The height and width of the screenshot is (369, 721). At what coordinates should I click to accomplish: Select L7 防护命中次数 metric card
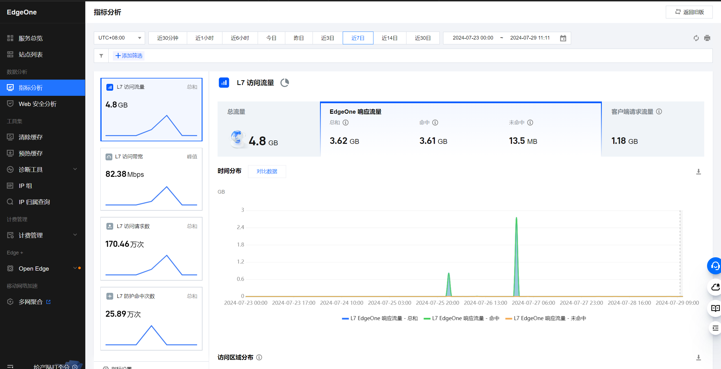click(x=151, y=319)
